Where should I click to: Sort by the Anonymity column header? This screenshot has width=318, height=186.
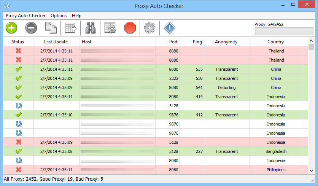point(227,42)
